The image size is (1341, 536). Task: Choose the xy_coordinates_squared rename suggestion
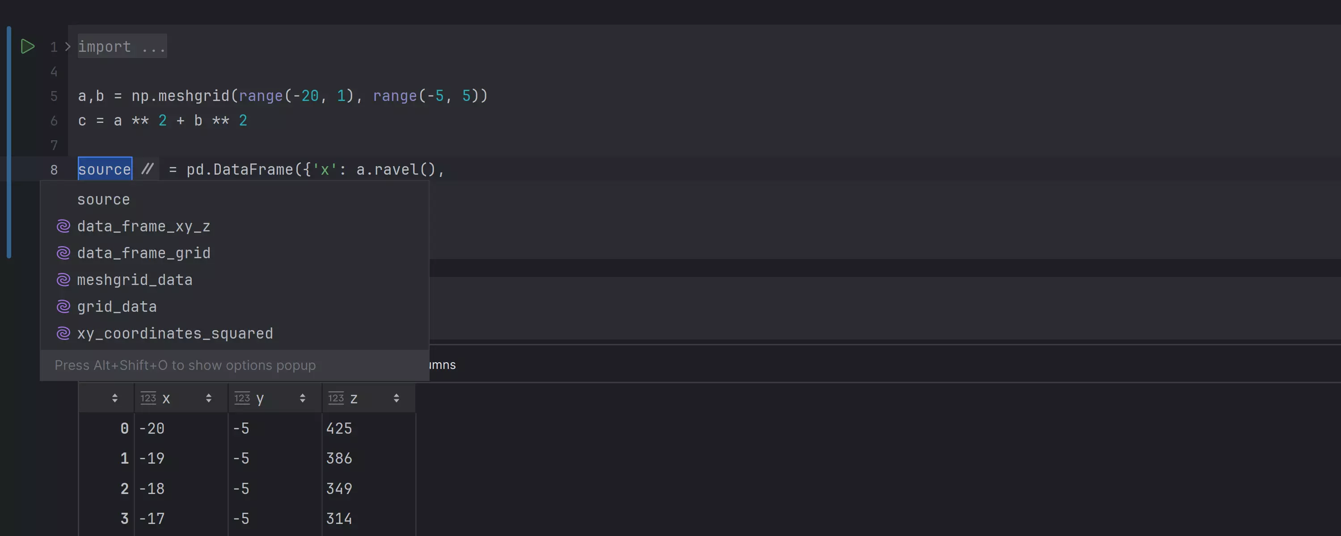point(175,334)
